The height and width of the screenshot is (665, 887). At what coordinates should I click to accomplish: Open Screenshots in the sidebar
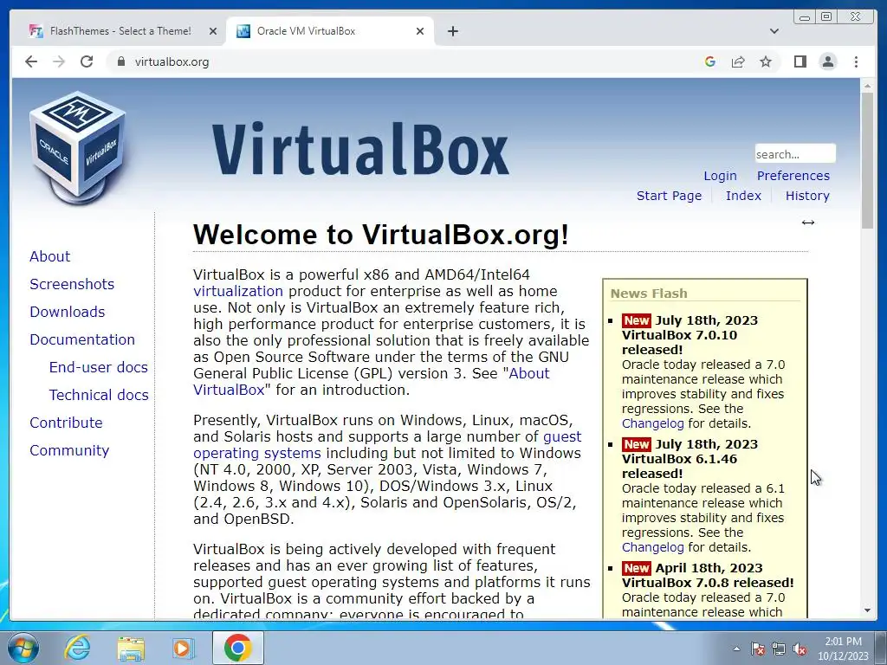click(72, 284)
